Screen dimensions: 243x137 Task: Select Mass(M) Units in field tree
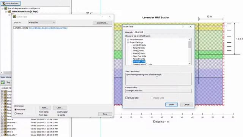(x=139, y=53)
